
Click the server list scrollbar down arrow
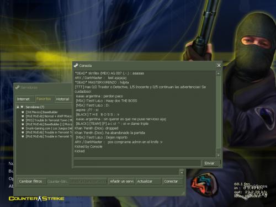tap(182, 173)
